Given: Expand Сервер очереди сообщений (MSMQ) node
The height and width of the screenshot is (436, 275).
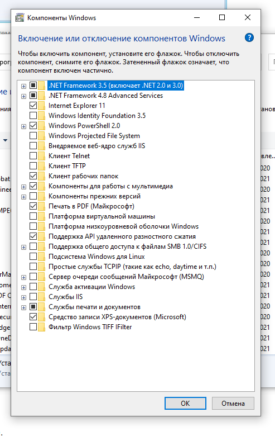Looking at the screenshot, I should pyautogui.click(x=23, y=277).
